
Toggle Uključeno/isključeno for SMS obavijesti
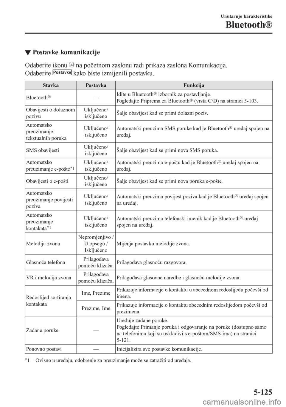tap(96, 150)
